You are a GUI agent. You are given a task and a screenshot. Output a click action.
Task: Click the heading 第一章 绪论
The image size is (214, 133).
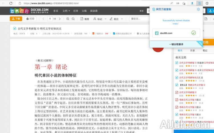click(51, 67)
